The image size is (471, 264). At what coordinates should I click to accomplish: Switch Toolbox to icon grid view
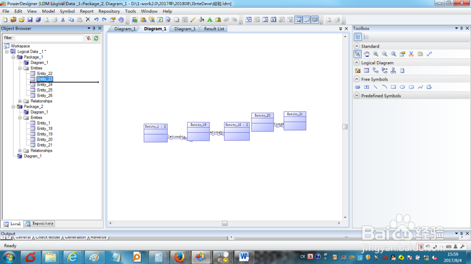click(x=357, y=37)
